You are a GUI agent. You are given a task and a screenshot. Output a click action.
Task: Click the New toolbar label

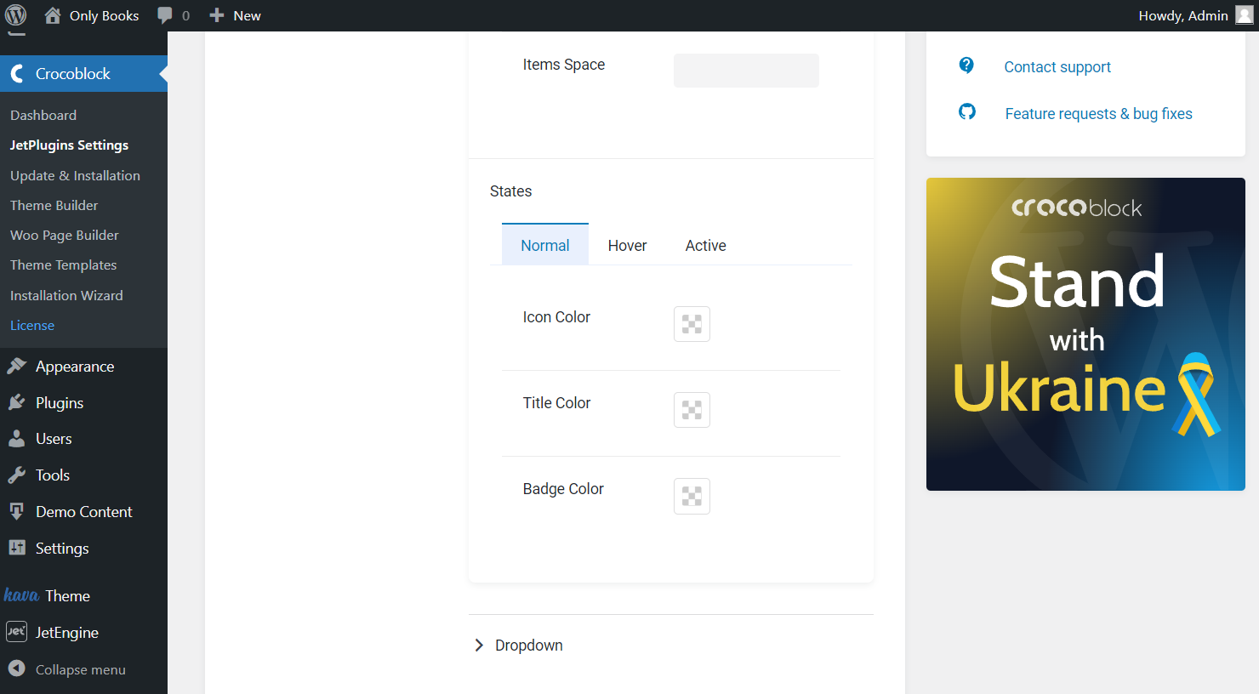coord(247,15)
